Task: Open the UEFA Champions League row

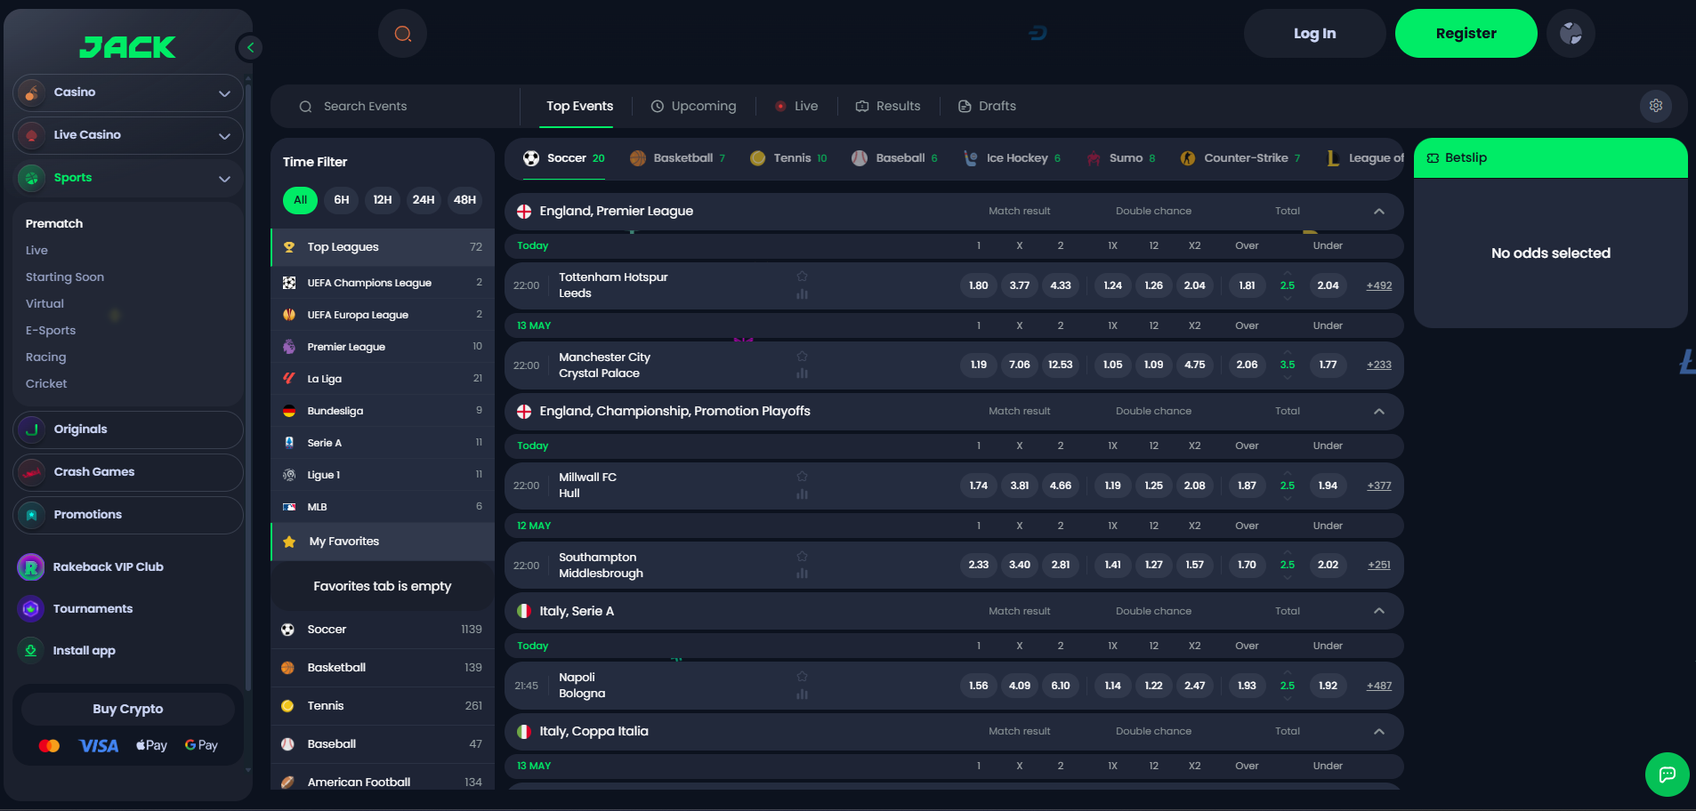Action: pyautogui.click(x=383, y=283)
